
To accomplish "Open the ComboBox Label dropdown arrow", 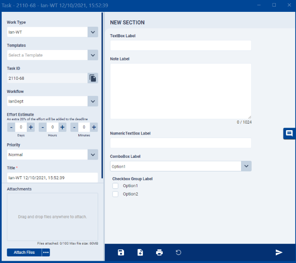I will [246, 166].
